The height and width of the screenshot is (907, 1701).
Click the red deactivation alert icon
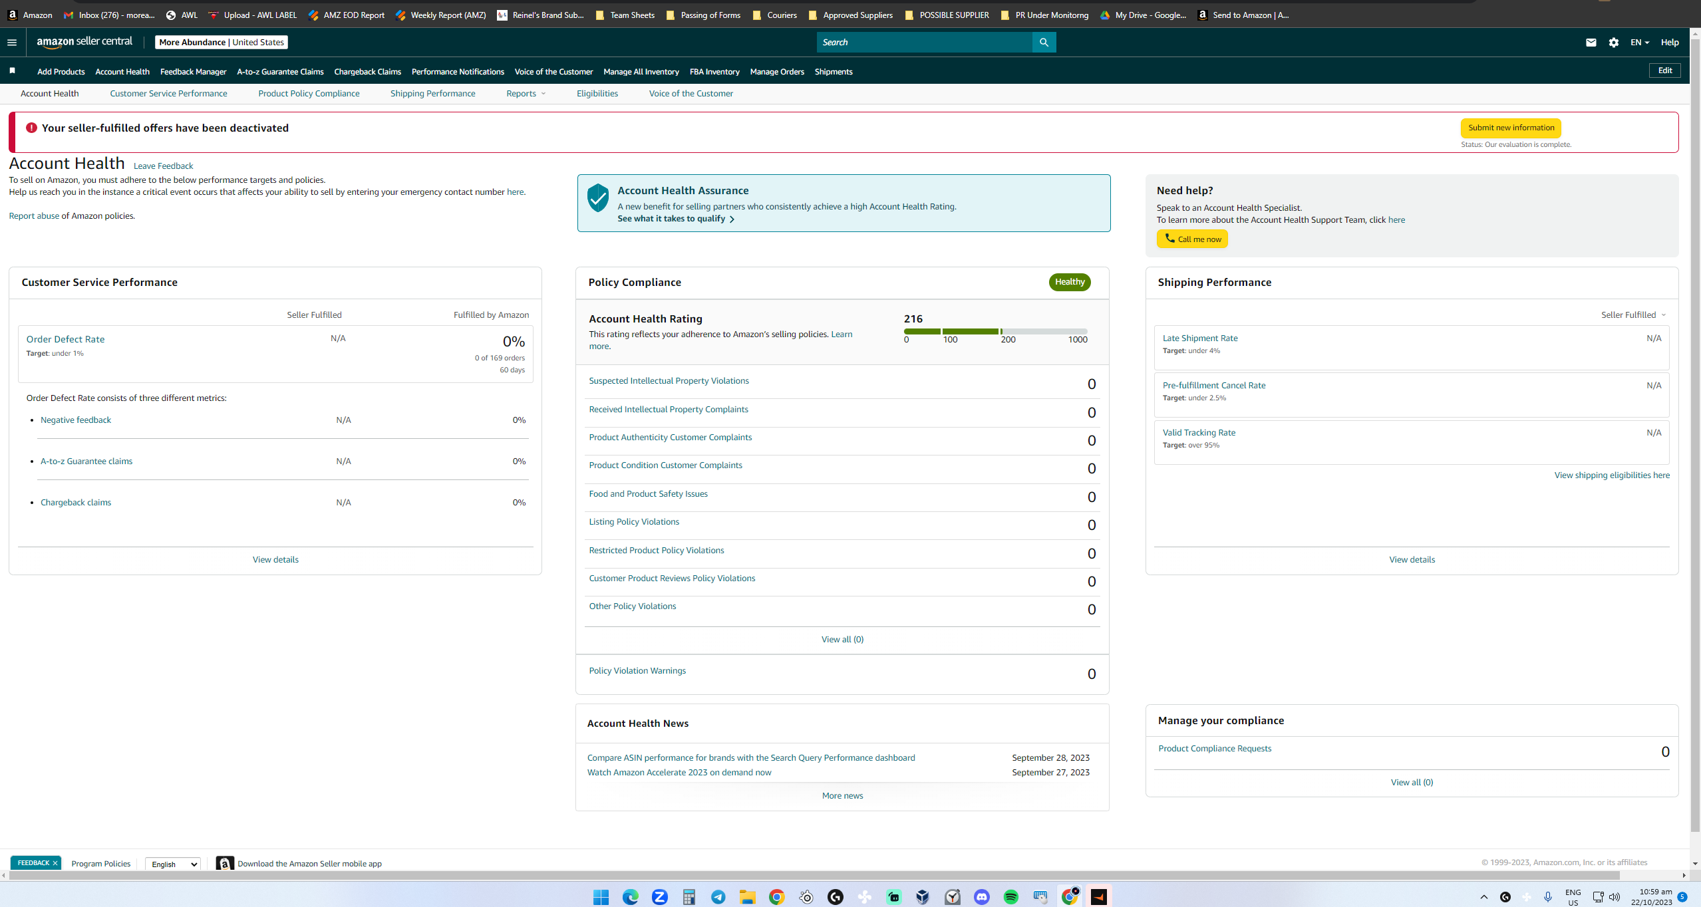[x=31, y=128]
